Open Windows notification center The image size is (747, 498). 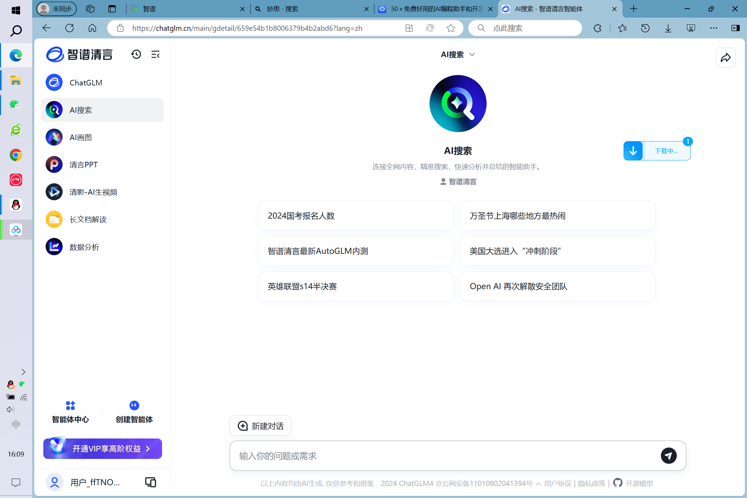(x=16, y=482)
